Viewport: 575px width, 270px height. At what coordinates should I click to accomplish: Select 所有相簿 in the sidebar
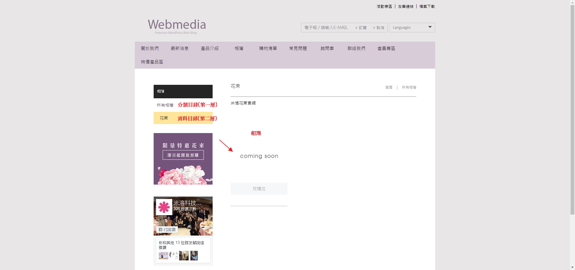[x=165, y=105]
